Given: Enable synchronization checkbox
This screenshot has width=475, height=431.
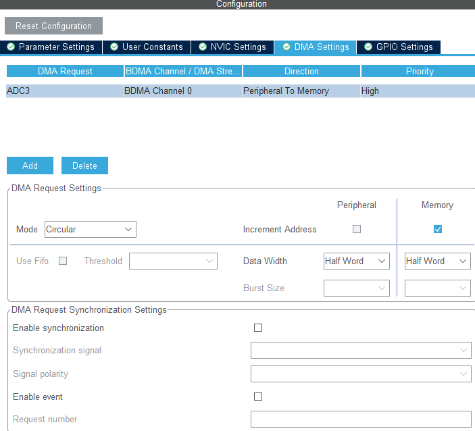Looking at the screenshot, I should [x=258, y=328].
